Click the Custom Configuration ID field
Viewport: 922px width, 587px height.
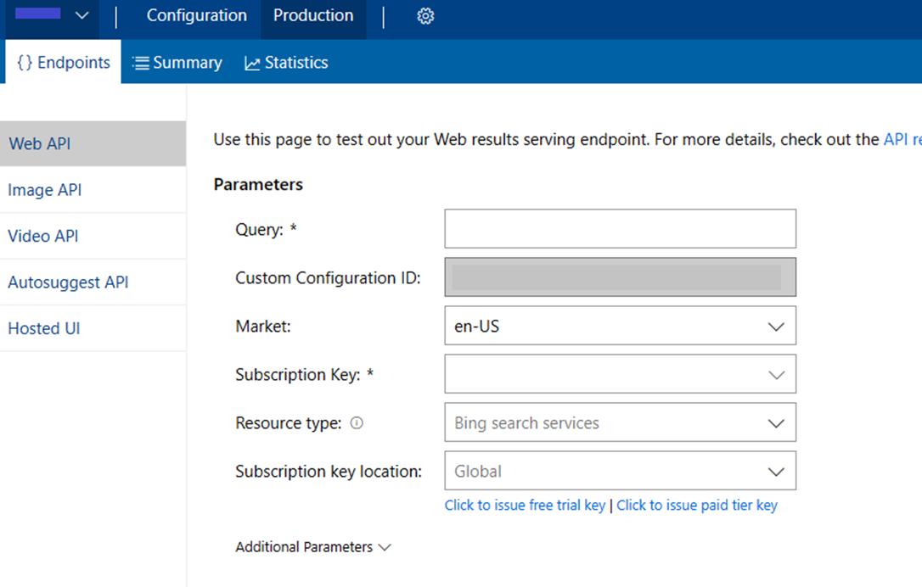tap(620, 277)
